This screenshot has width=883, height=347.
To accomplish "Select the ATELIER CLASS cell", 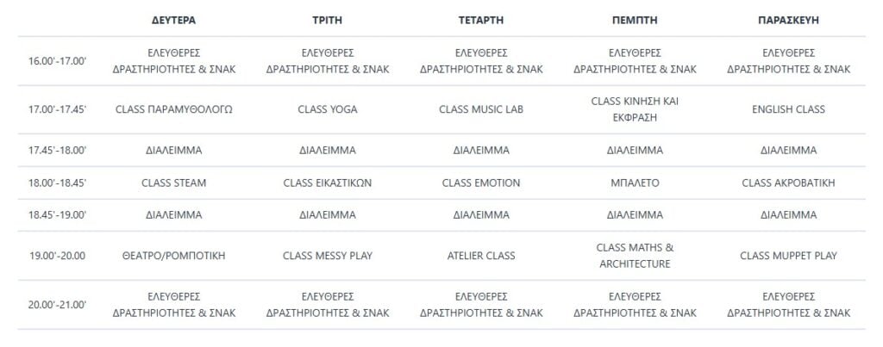I will tap(480, 256).
